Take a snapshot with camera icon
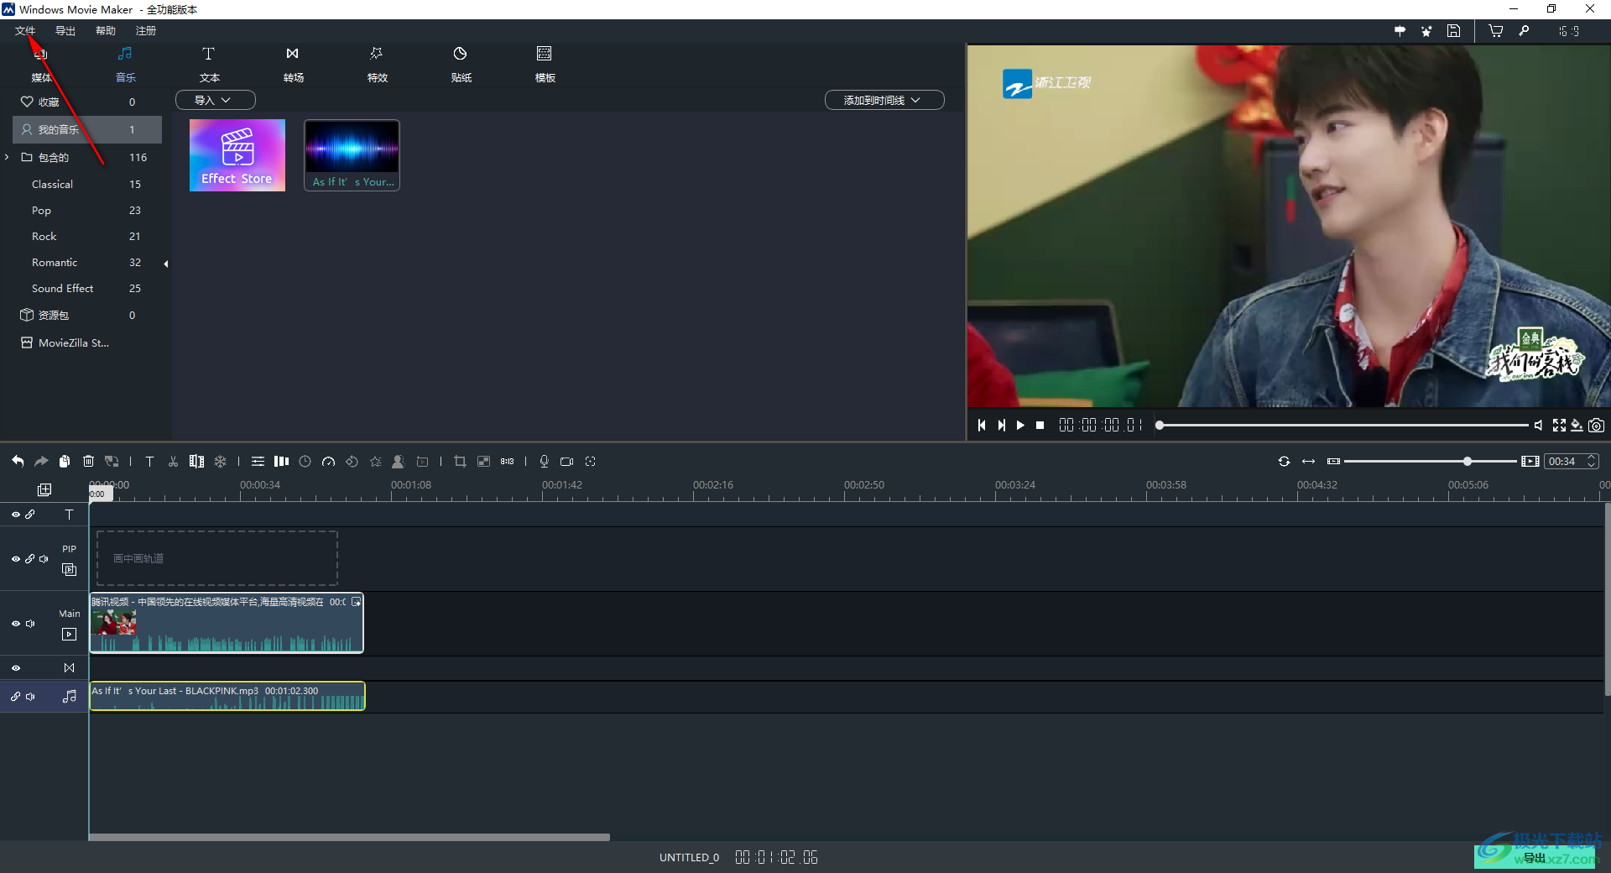Image resolution: width=1611 pixels, height=873 pixels. click(x=1596, y=426)
